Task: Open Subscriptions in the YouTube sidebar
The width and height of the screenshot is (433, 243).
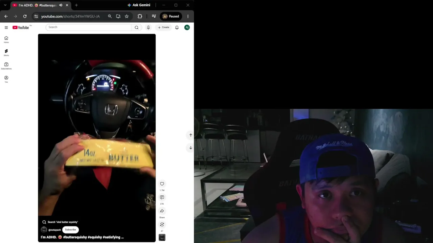Action: click(x=6, y=66)
